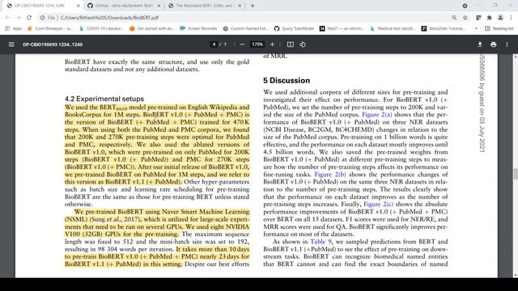Open the Word2Vec Tutorial bookmark

point(444,29)
